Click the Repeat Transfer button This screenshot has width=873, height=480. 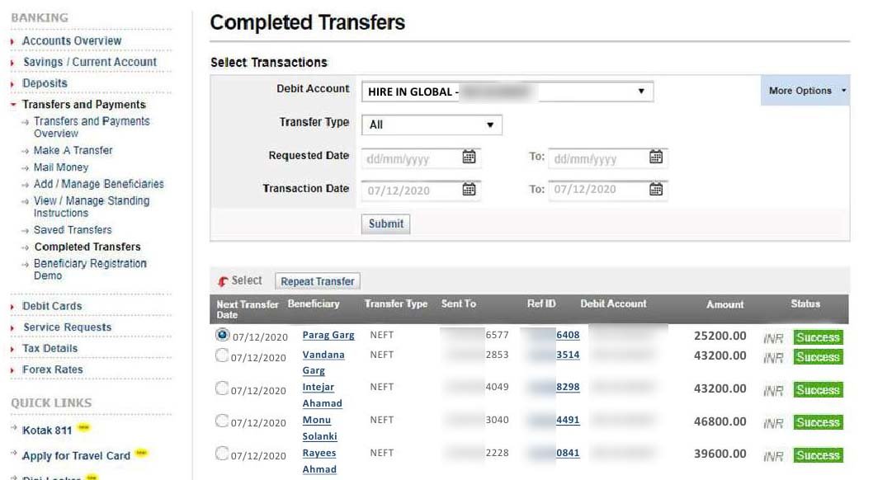[x=317, y=281]
